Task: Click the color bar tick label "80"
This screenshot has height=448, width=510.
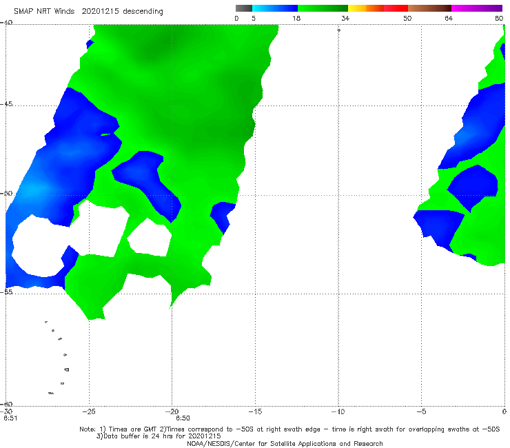Action: pos(499,19)
